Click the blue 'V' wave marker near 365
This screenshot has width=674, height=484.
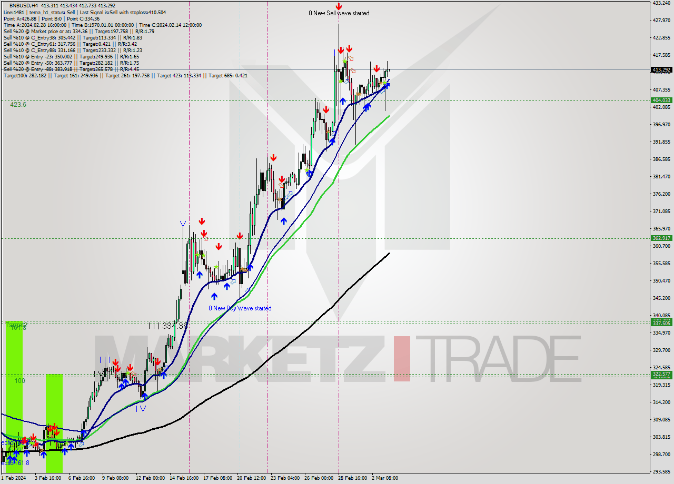(x=183, y=224)
